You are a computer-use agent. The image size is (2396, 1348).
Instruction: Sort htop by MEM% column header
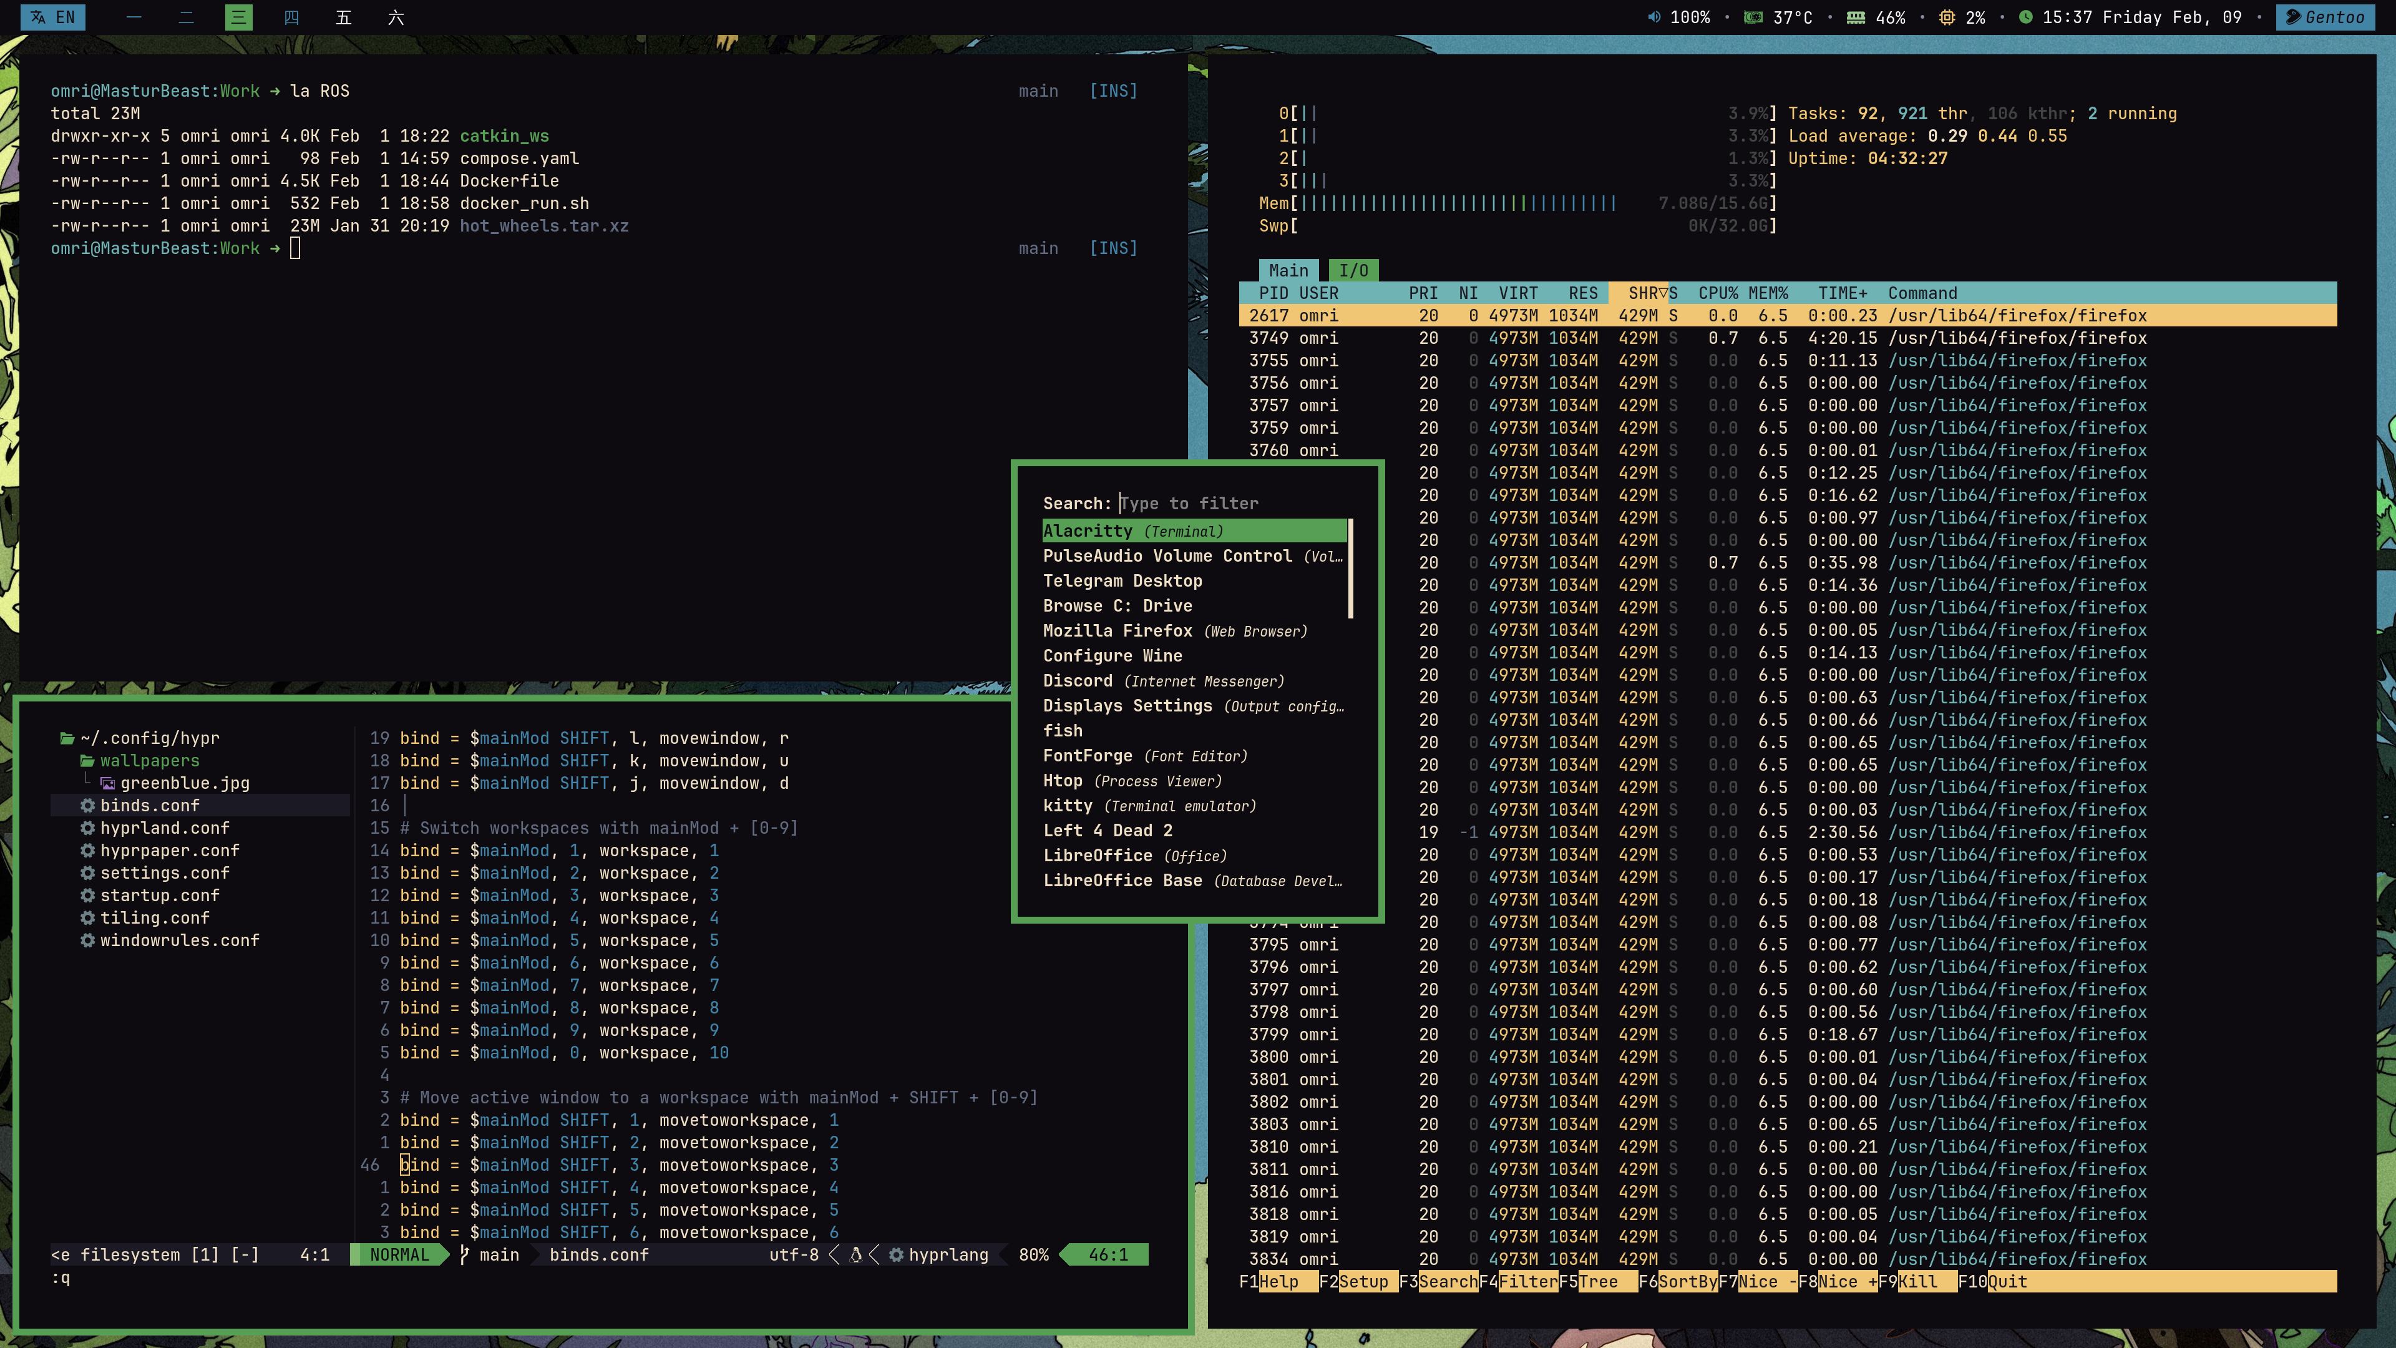click(1768, 293)
